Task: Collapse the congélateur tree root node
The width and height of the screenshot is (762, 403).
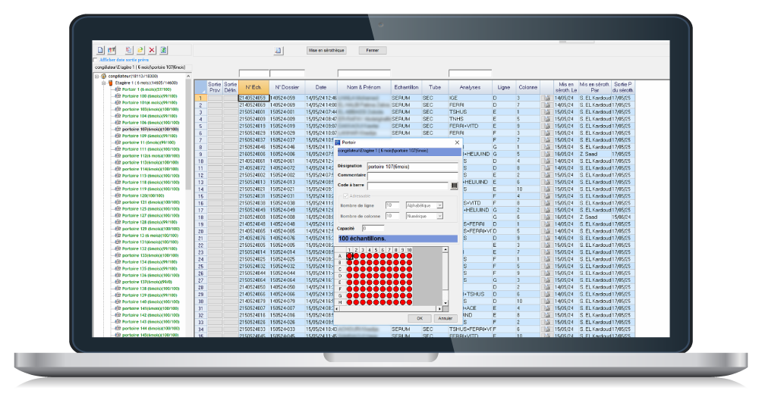Action: 96,77
